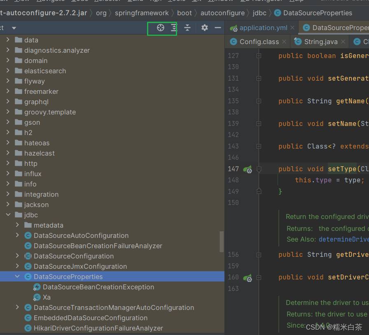Click the boot breadcrumb segment
Viewport: 369px width, 335px height.
click(x=184, y=13)
